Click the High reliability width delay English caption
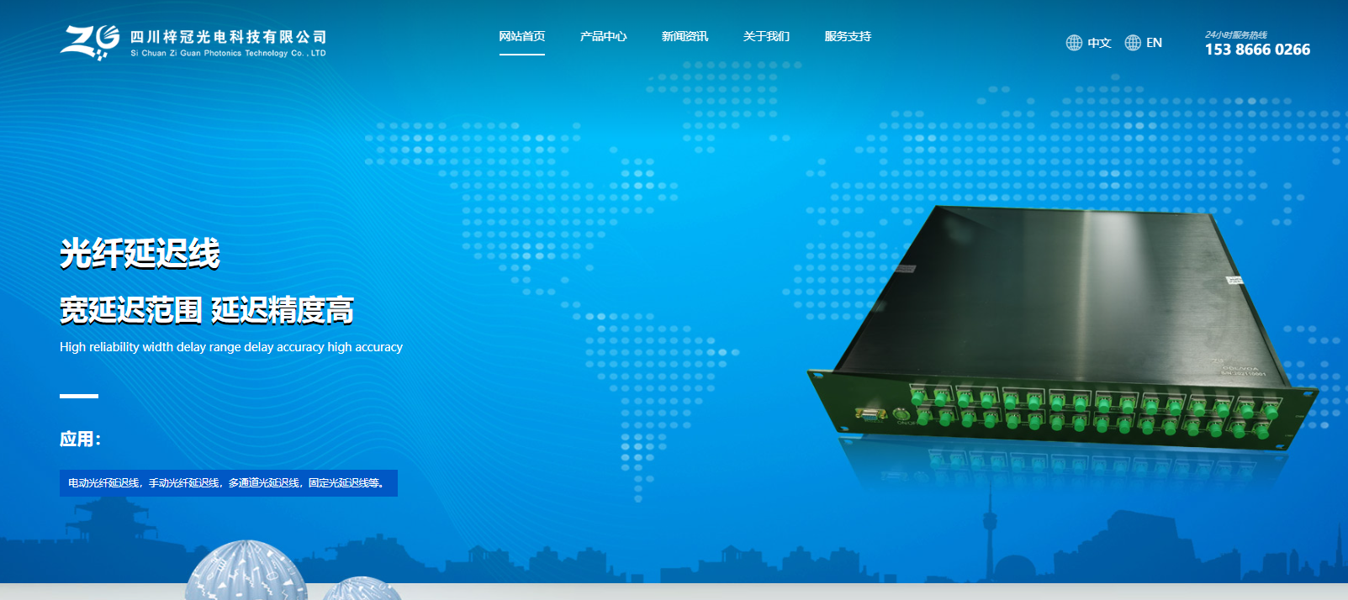Image resolution: width=1348 pixels, height=600 pixels. [x=231, y=347]
